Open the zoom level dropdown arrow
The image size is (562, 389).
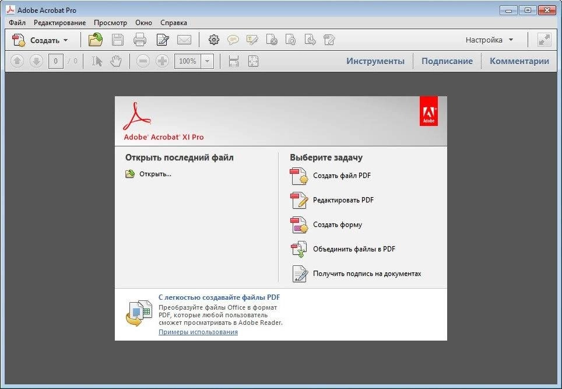pyautogui.click(x=207, y=61)
